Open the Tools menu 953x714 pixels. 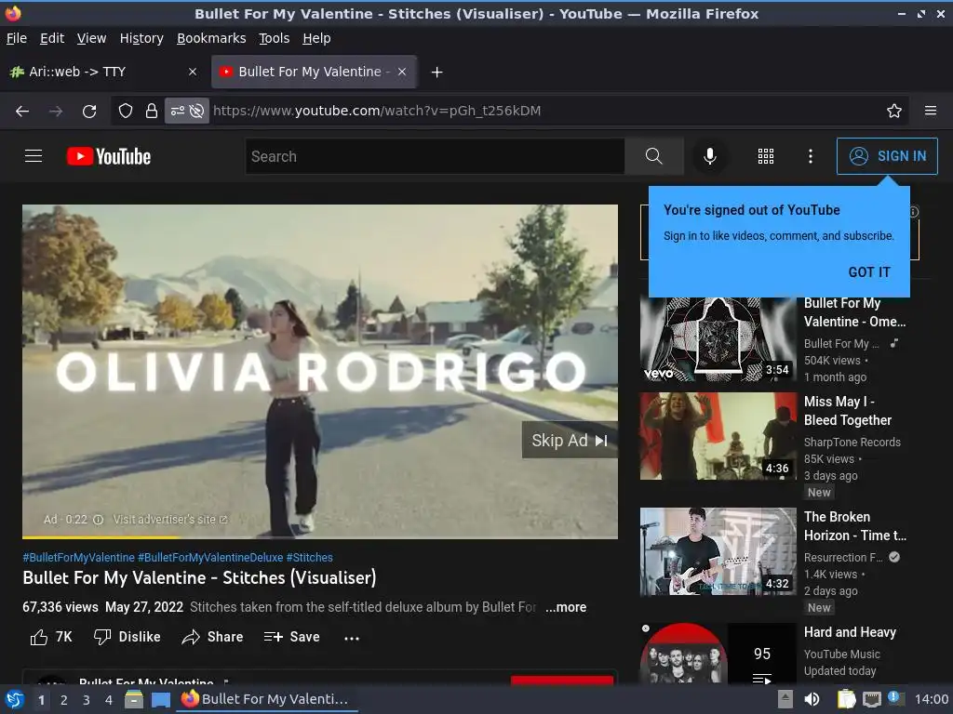click(x=275, y=38)
